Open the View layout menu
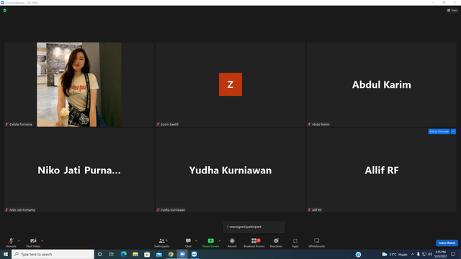The image size is (461, 259). coord(452,10)
